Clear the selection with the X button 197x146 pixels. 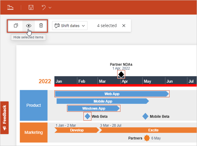pos(124,26)
